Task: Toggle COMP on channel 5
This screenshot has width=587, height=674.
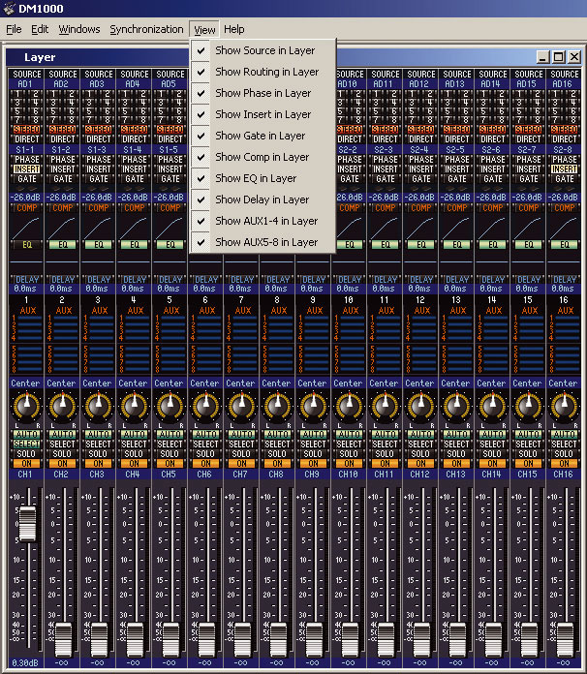Action: click(x=170, y=208)
